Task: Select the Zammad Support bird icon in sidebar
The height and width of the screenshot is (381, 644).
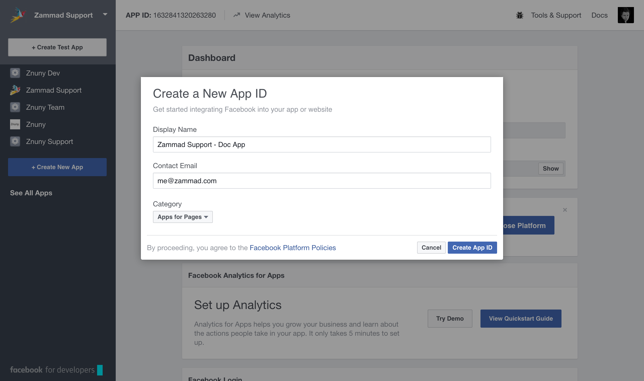Action: pos(15,90)
